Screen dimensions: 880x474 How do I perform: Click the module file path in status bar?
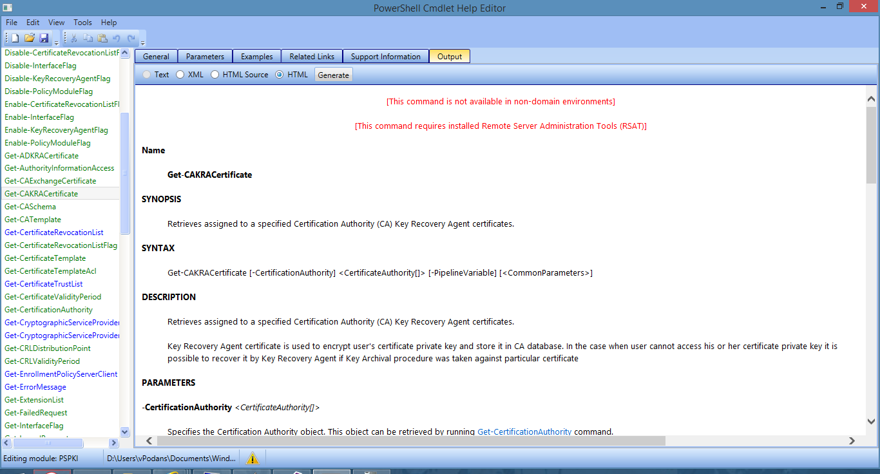click(x=171, y=459)
